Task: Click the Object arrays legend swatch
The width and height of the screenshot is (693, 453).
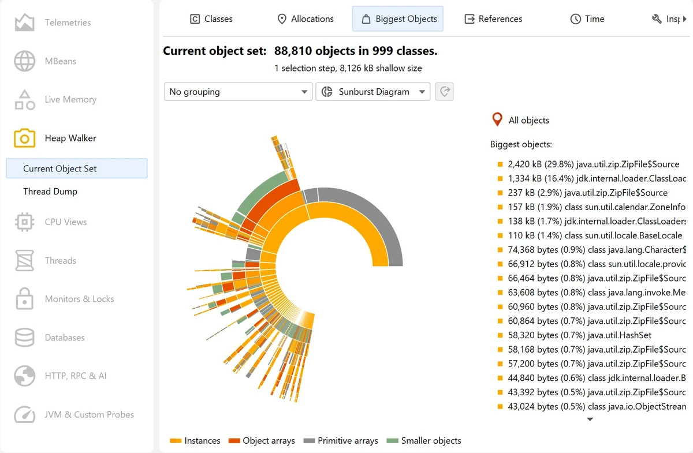Action: [x=234, y=441]
